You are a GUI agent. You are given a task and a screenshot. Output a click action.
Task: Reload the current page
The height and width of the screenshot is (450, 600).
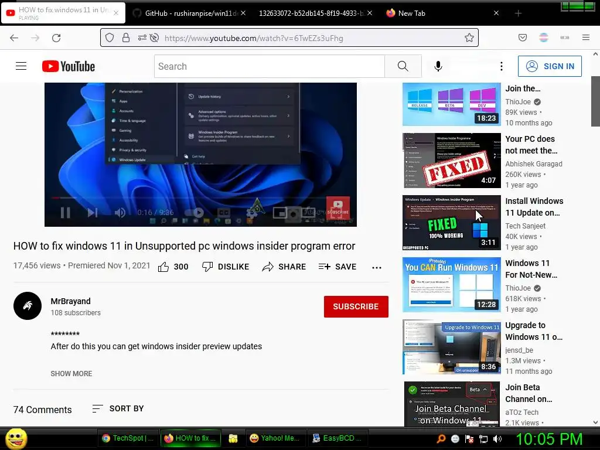(x=56, y=38)
